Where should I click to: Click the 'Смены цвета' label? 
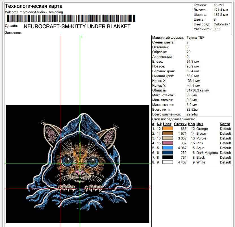point(163,42)
